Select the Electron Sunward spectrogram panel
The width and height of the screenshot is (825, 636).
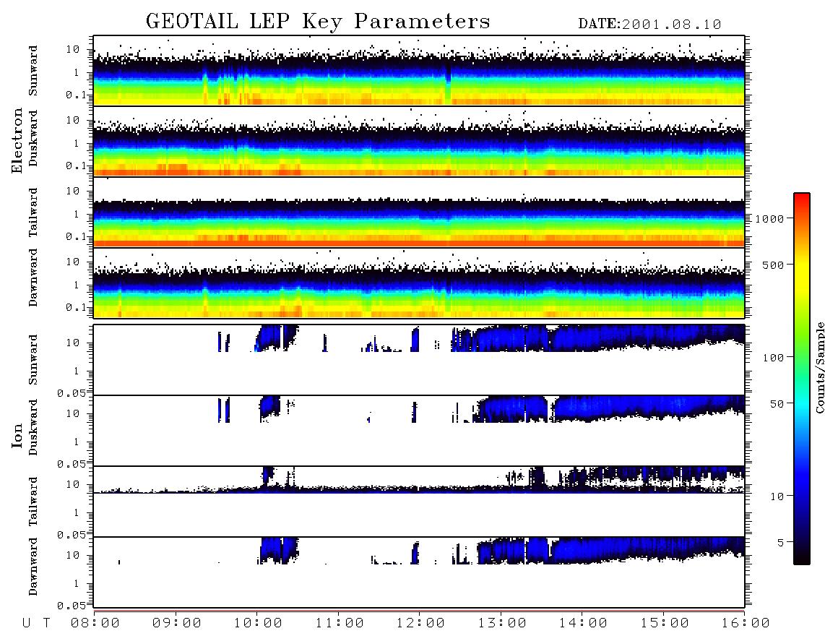(419, 71)
